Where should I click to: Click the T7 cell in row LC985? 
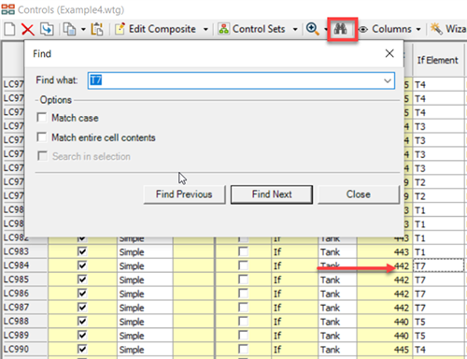point(438,280)
